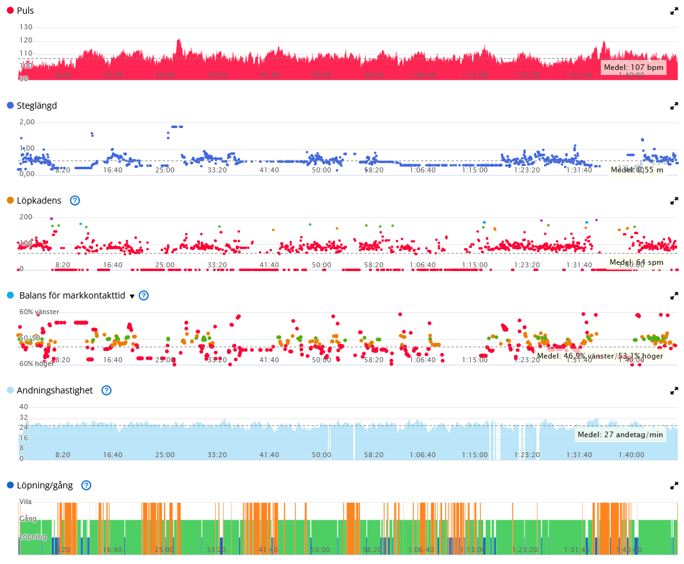Click the light blue Andningshastighet legend dot
Screen dimensions: 684x564
(x=11, y=390)
